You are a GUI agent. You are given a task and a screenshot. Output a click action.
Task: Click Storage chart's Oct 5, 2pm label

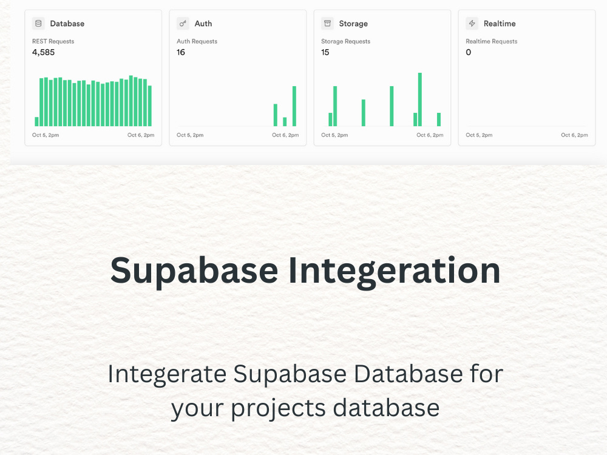[x=334, y=135]
